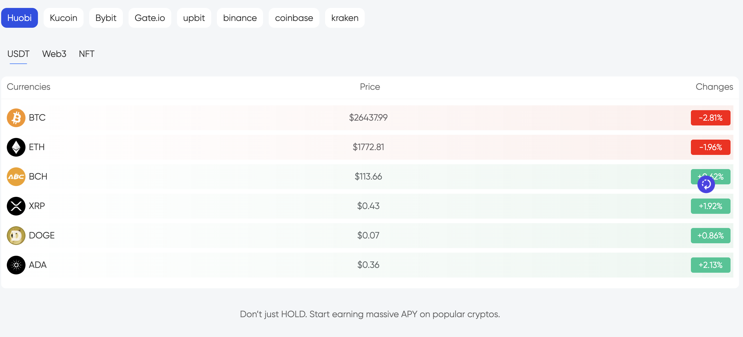
Task: Click the XRP price $0.43
Action: click(368, 206)
